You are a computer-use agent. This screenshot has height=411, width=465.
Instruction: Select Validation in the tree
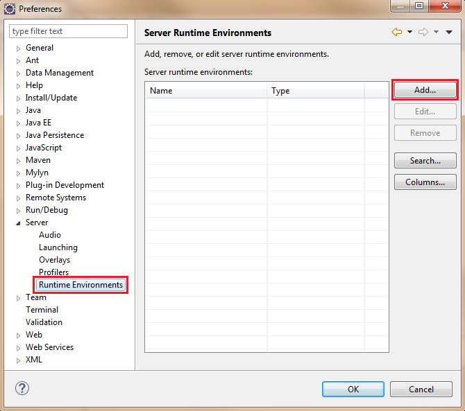pos(44,322)
